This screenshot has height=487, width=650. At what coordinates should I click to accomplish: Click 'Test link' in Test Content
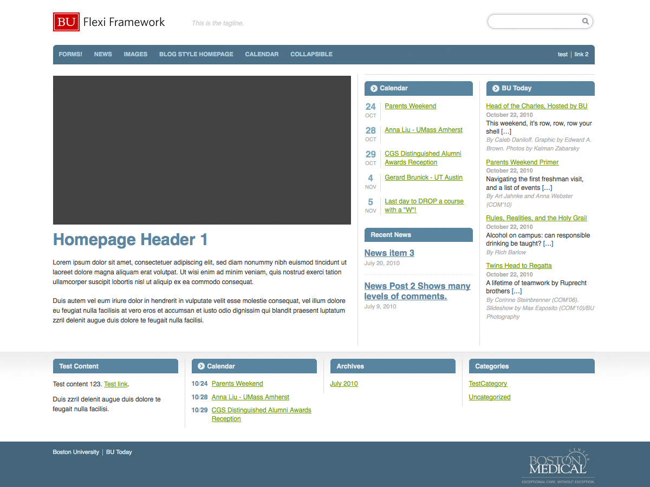click(x=115, y=384)
